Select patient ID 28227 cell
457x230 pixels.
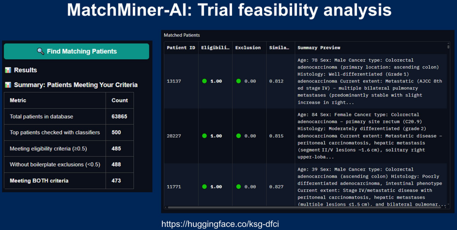tap(174, 136)
